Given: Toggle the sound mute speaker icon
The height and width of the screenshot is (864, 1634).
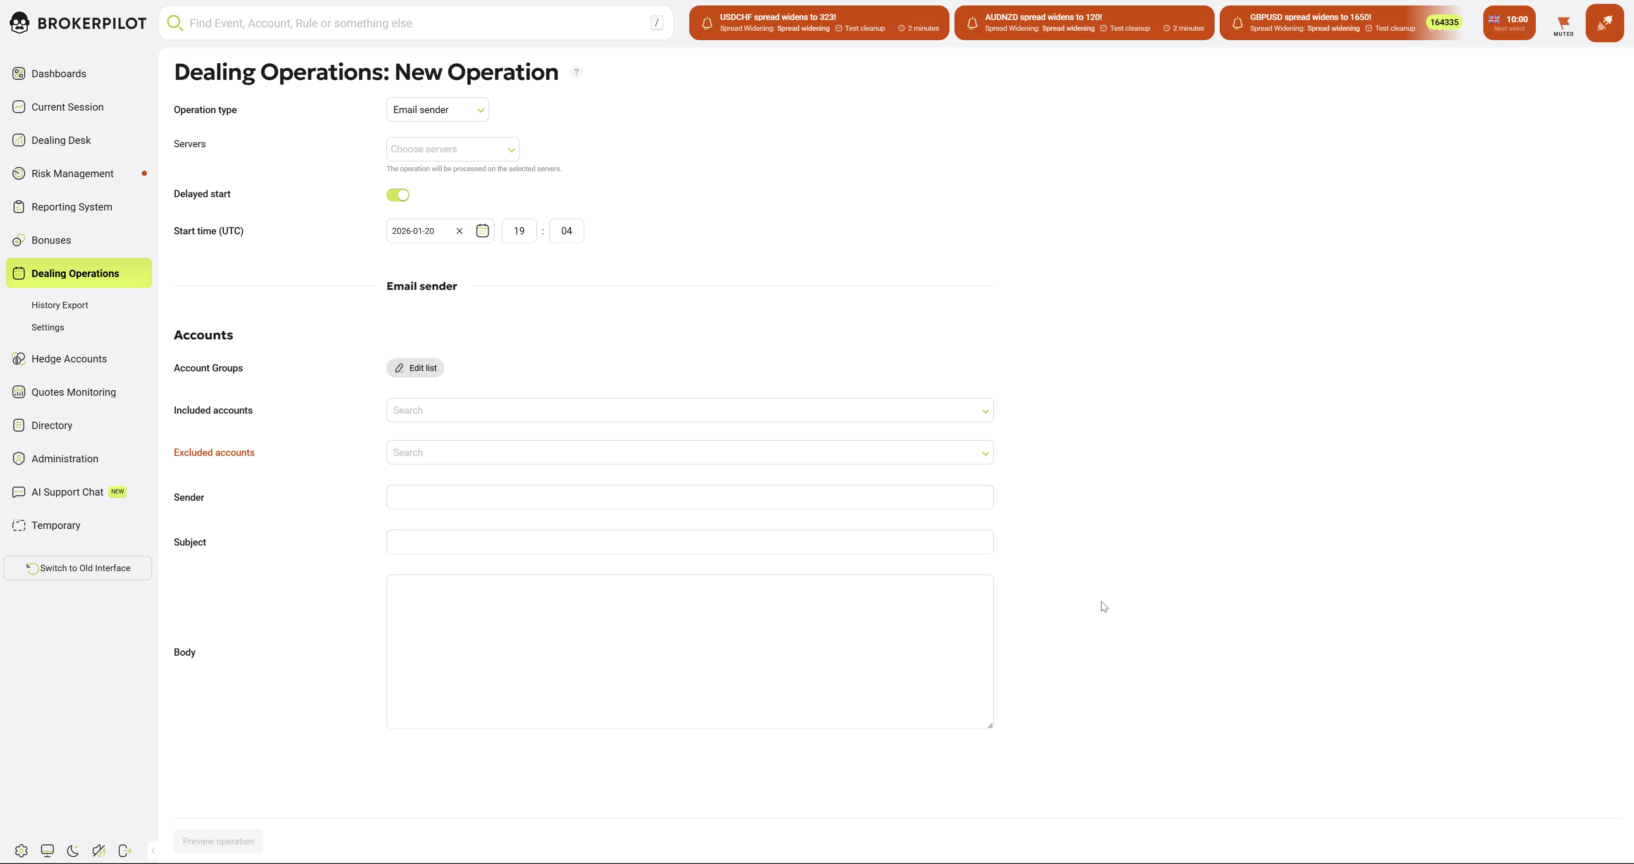Looking at the screenshot, I should (98, 851).
